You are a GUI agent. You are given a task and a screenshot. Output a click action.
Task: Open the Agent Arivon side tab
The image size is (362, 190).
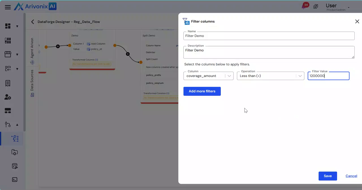pos(32,48)
